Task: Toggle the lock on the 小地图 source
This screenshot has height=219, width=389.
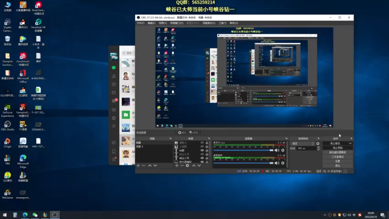Action: pos(207,146)
